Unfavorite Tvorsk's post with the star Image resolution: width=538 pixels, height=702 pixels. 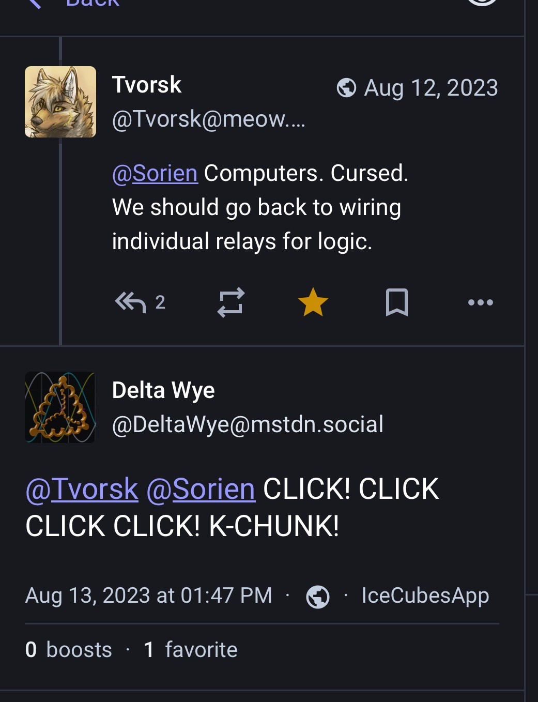pos(313,302)
